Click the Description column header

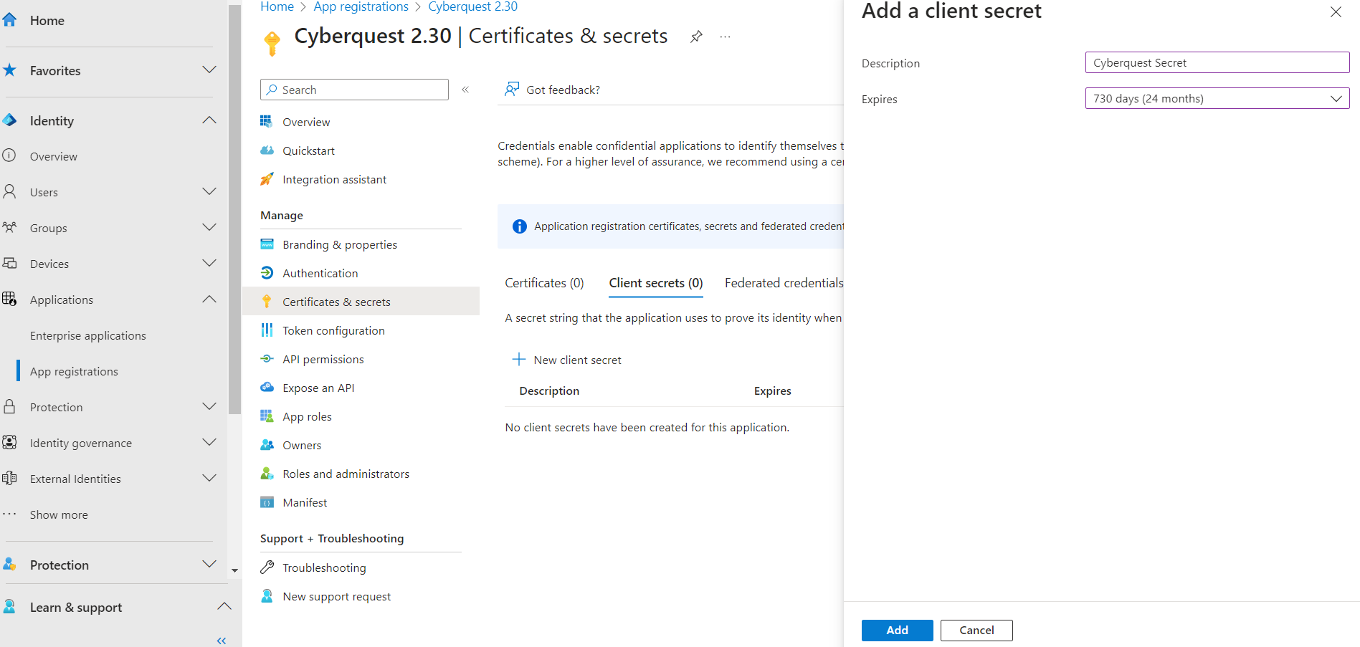tap(549, 390)
